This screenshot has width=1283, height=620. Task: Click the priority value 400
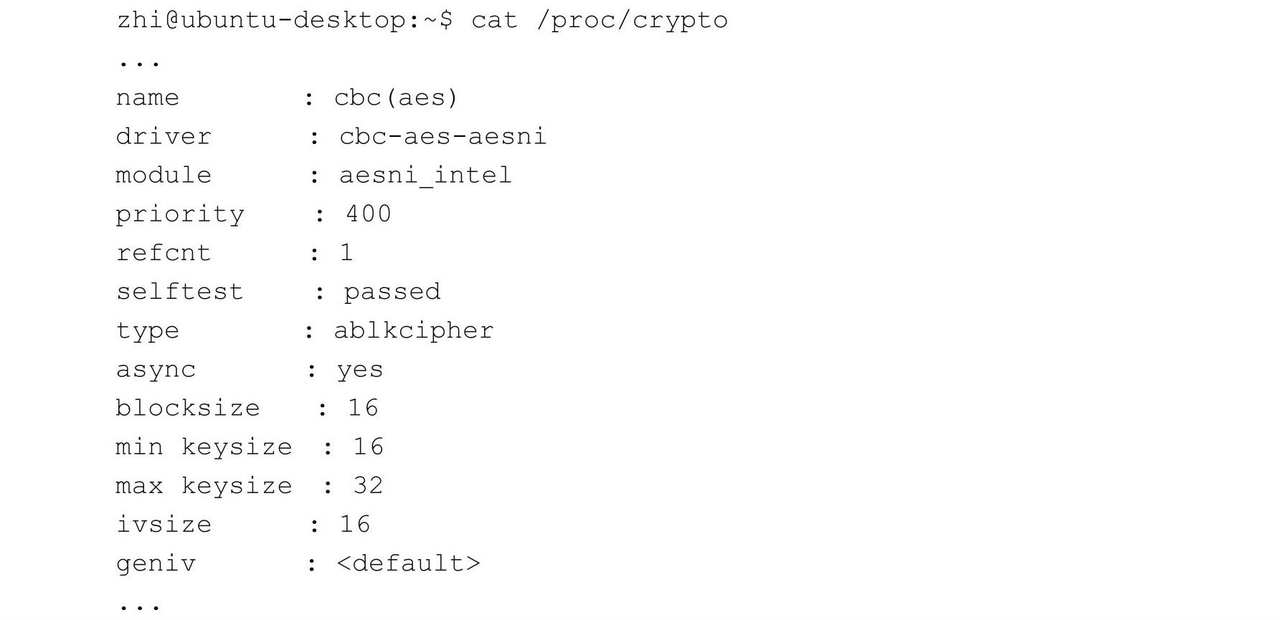(x=369, y=214)
